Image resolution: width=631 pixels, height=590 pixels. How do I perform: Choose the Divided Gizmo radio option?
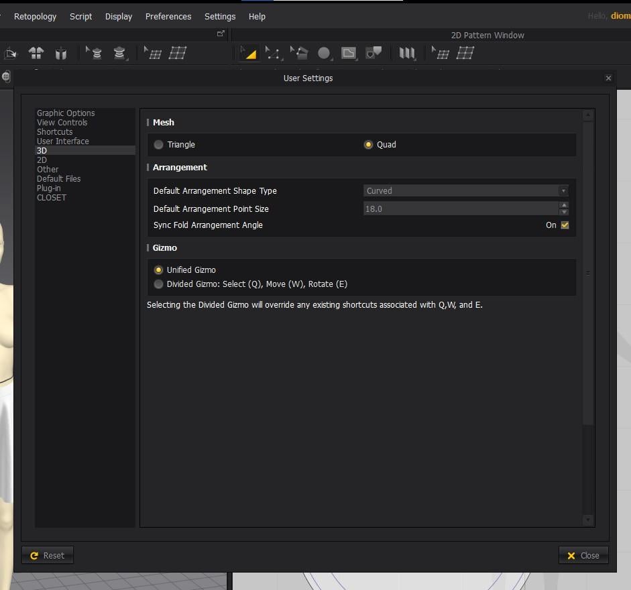point(158,284)
